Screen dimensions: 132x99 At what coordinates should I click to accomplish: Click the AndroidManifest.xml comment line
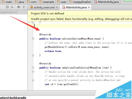(83, 80)
